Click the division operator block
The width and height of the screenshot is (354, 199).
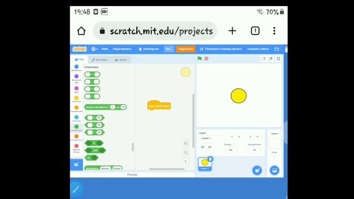click(92, 96)
